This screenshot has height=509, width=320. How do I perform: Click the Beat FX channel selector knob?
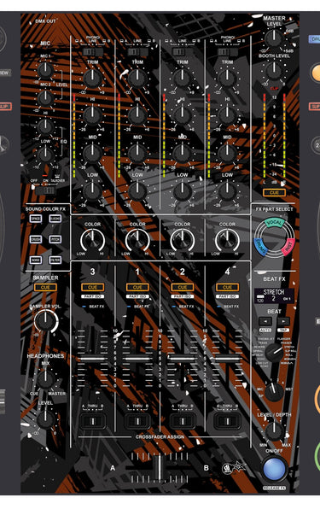(x=274, y=392)
